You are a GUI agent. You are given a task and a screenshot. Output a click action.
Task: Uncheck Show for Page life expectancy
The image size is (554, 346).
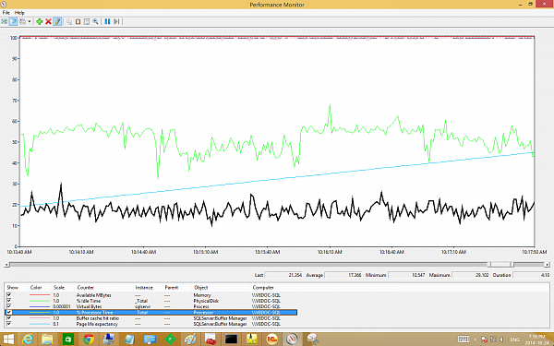click(9, 324)
